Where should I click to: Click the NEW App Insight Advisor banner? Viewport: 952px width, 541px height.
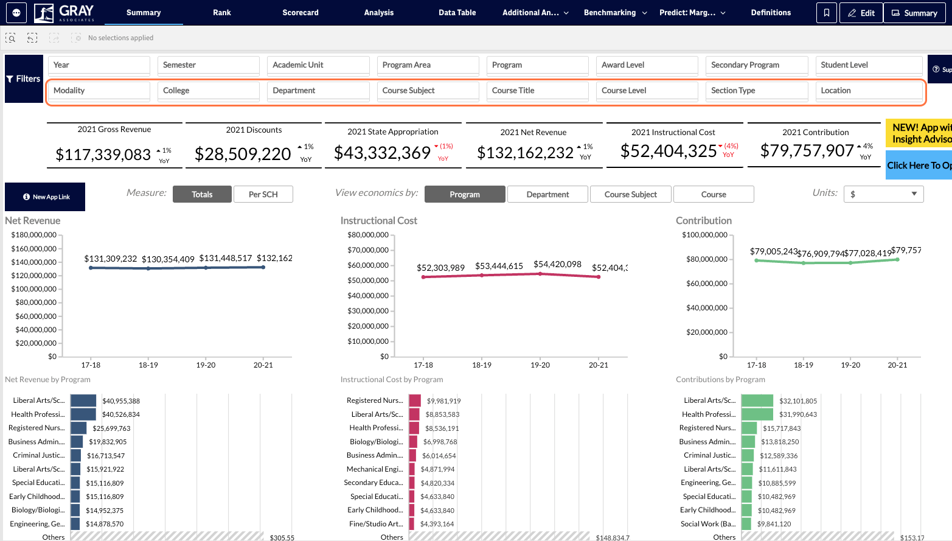919,133
